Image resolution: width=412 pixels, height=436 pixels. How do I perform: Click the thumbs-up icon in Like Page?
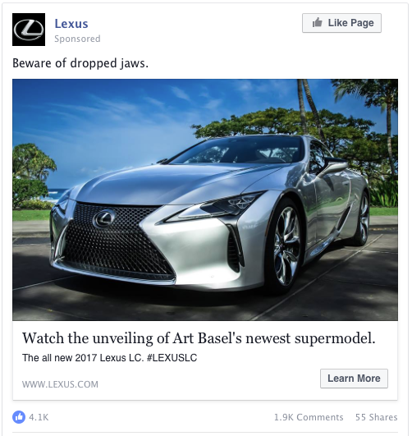click(x=317, y=22)
